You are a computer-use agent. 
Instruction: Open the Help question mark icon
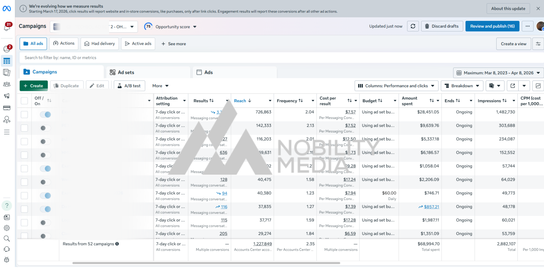(x=7, y=205)
